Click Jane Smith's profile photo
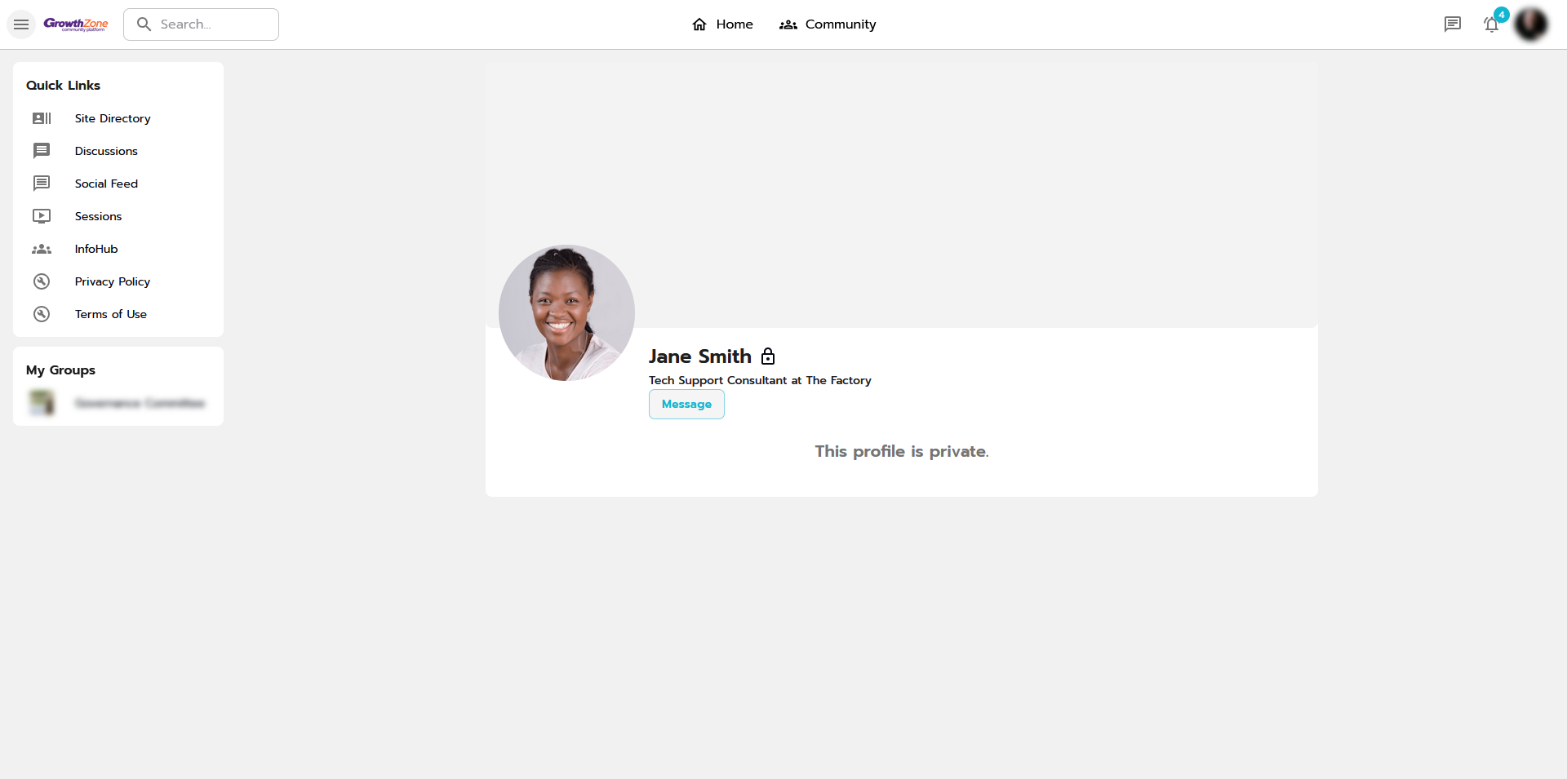 (566, 313)
